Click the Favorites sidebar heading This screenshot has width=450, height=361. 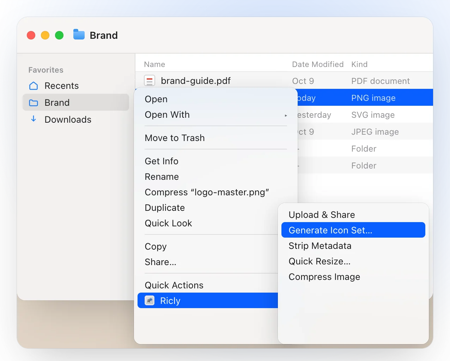click(46, 70)
